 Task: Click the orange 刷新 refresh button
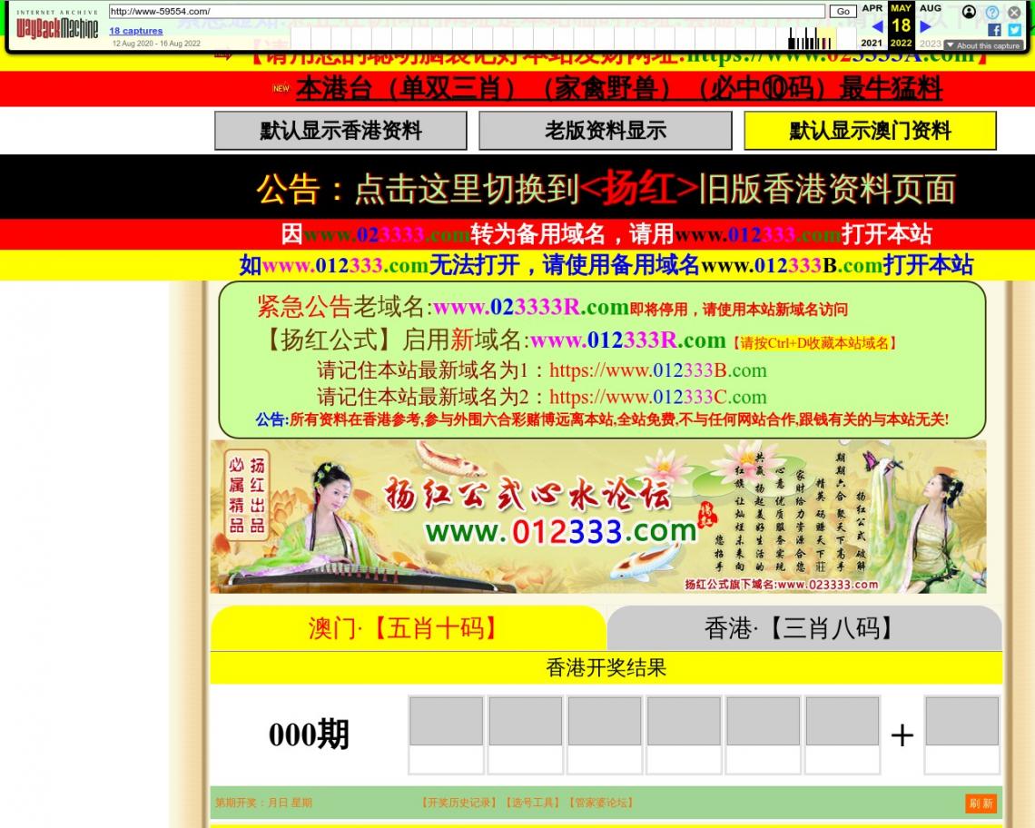[x=981, y=803]
